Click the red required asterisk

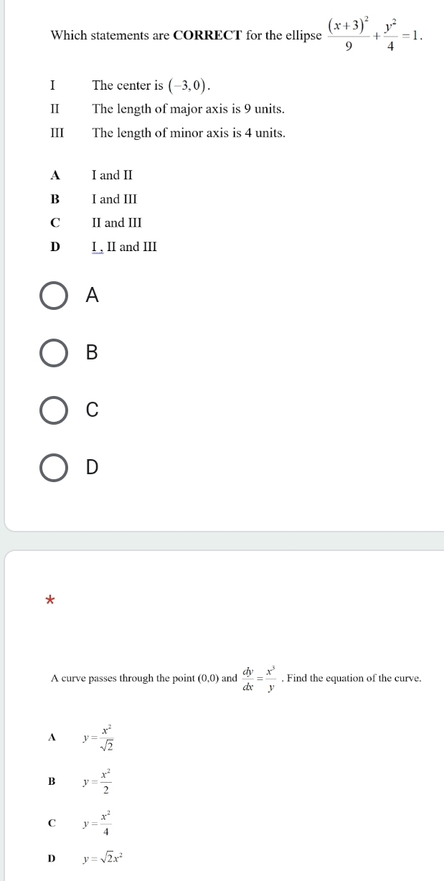[x=49, y=600]
